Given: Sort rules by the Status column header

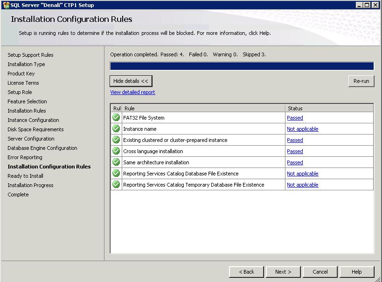Looking at the screenshot, I should point(329,108).
